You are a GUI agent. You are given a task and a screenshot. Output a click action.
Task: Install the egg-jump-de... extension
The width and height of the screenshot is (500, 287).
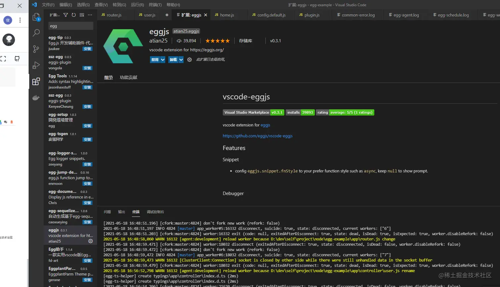pos(87,184)
